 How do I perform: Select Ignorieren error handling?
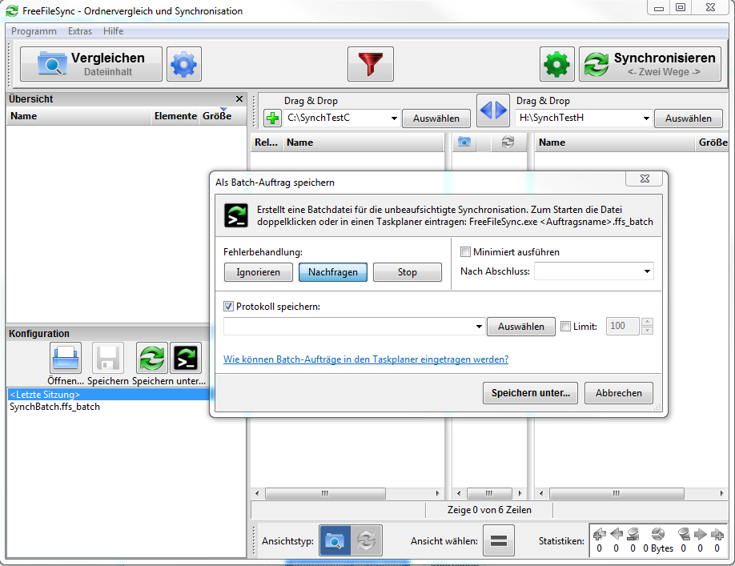pyautogui.click(x=259, y=272)
